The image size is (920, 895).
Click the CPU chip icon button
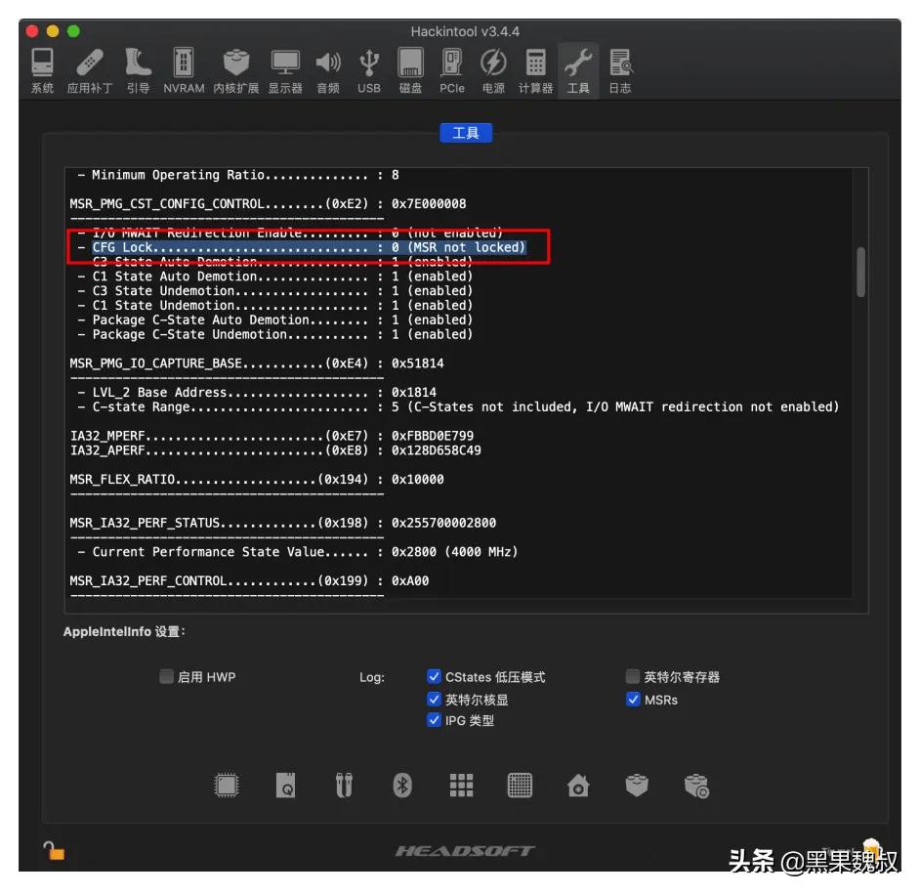(227, 786)
